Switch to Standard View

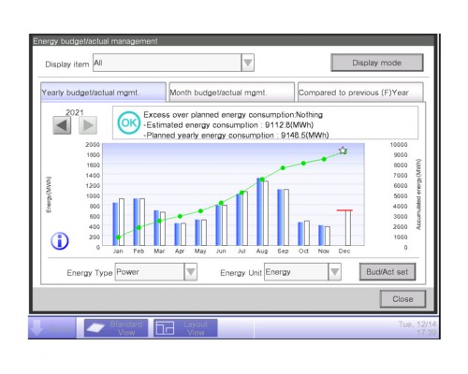pyautogui.click(x=116, y=328)
